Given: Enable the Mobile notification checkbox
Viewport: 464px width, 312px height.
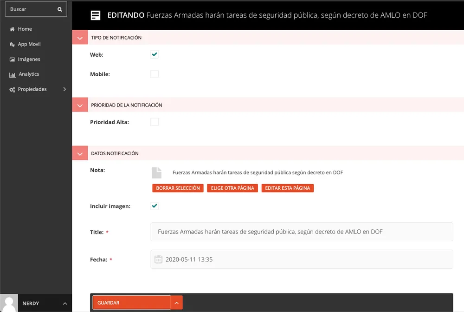Looking at the screenshot, I should [155, 74].
